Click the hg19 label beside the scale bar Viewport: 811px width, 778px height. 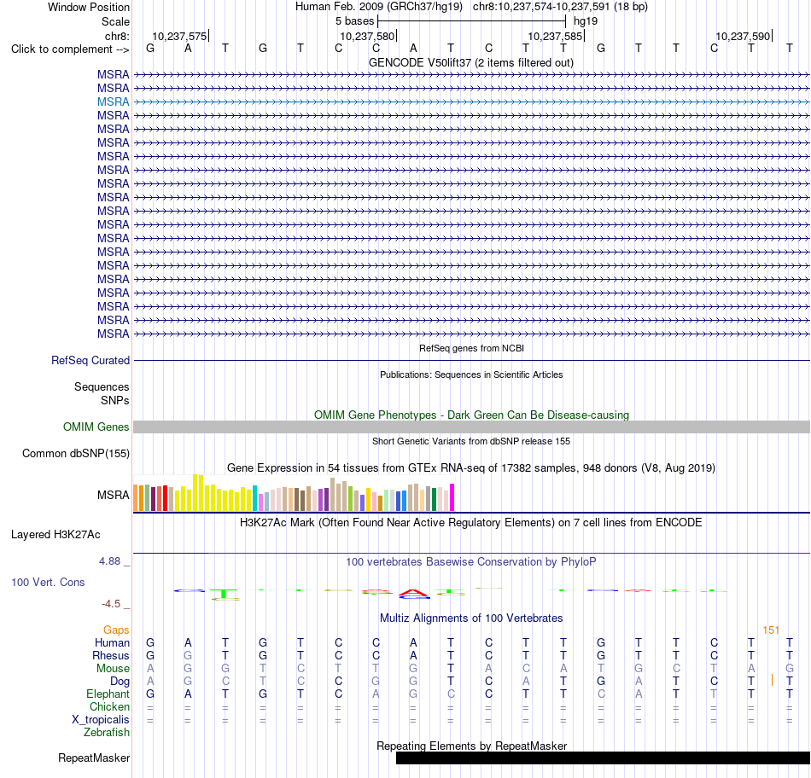(x=586, y=21)
